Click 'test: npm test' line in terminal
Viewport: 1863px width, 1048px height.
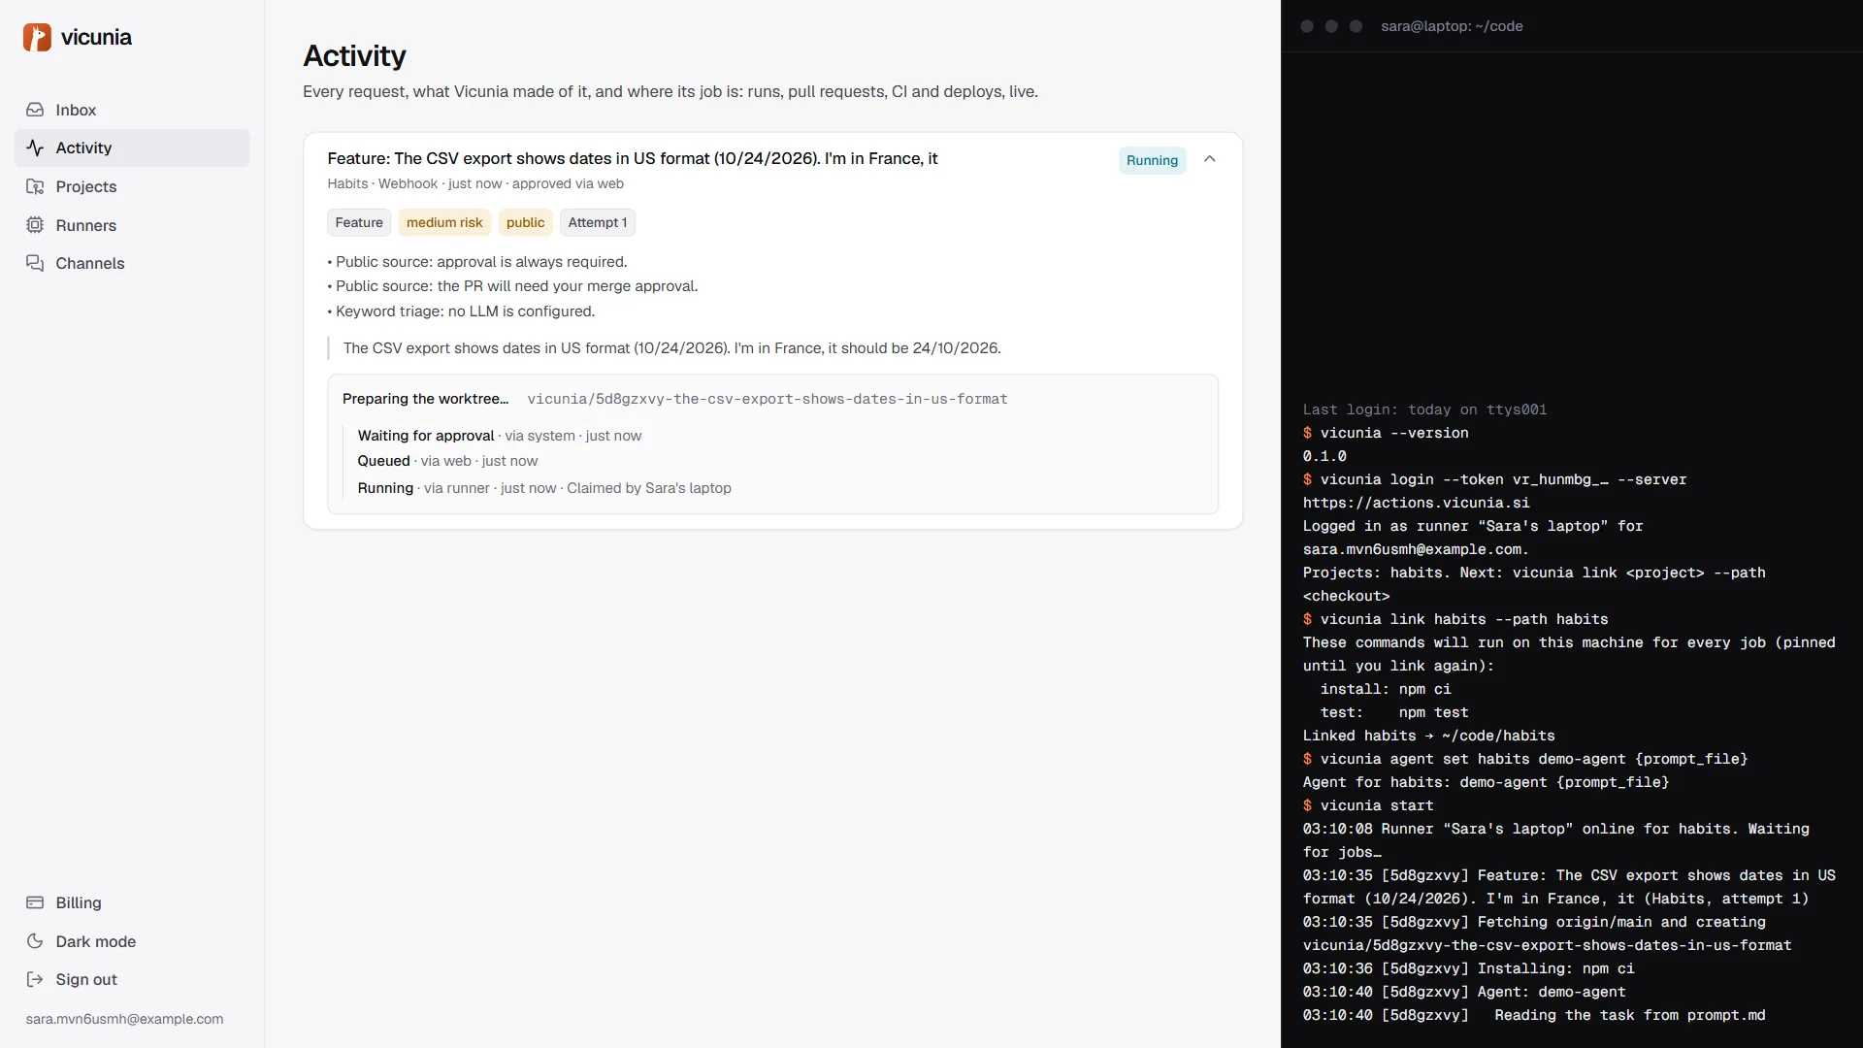coord(1394,712)
